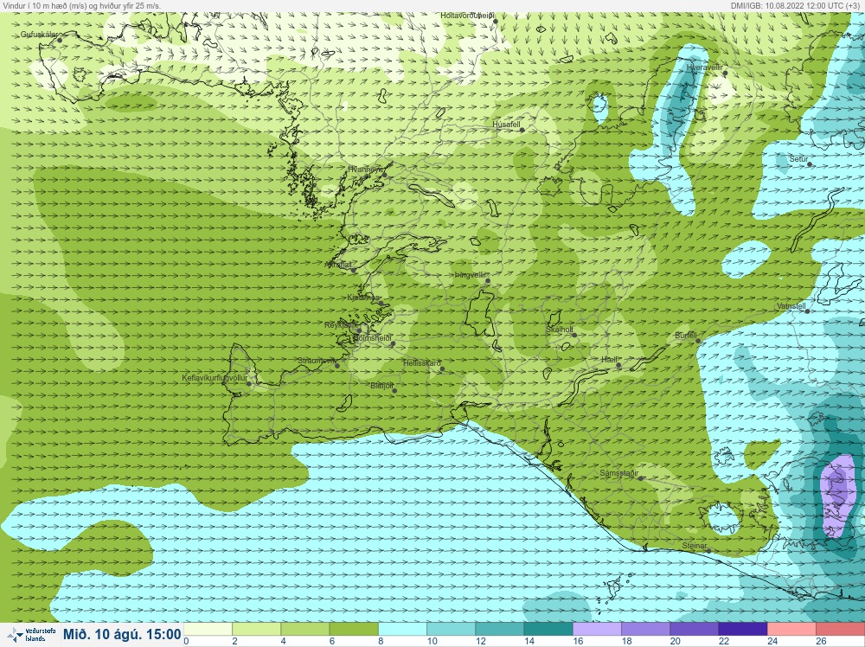Click the Akrafjall station label
Viewport: 865px width, 647px height.
tap(339, 265)
